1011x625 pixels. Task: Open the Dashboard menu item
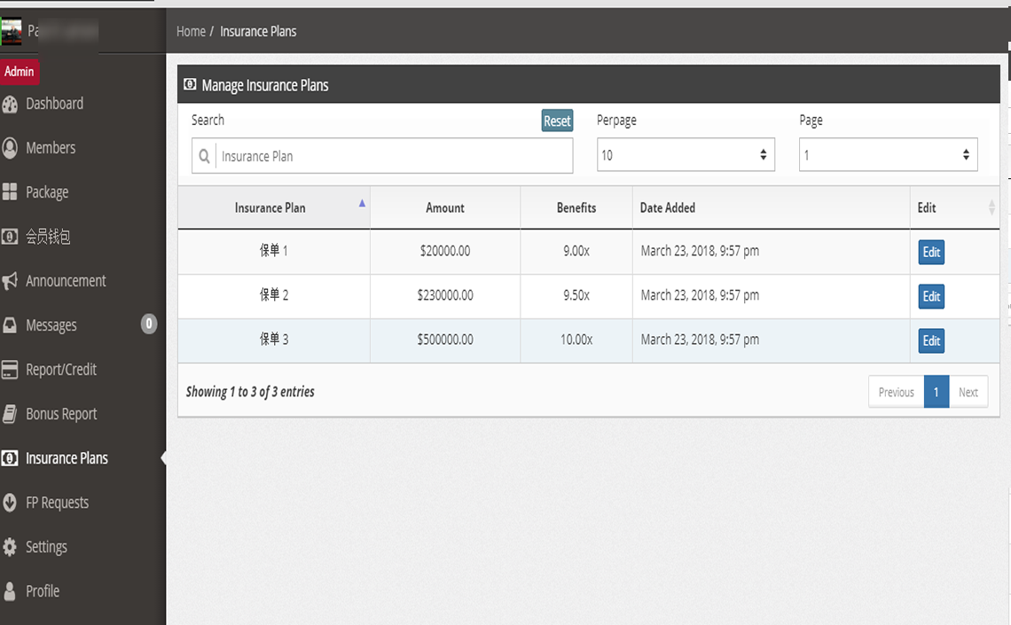[x=54, y=104]
